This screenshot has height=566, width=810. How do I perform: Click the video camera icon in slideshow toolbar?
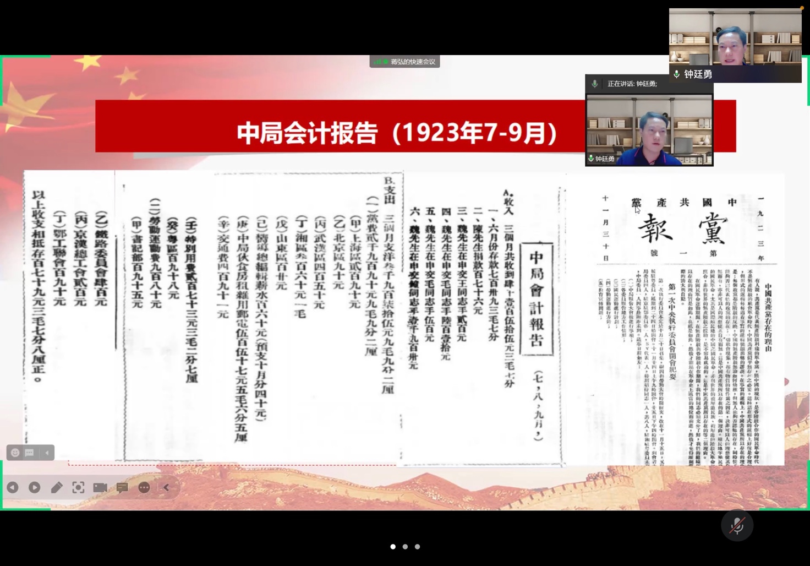tap(100, 487)
